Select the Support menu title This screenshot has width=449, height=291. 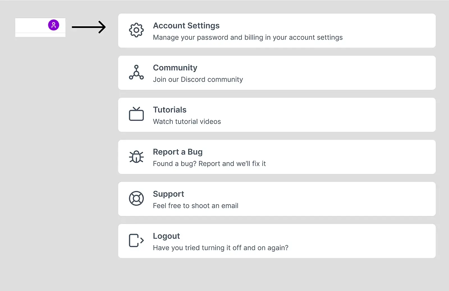click(x=168, y=194)
